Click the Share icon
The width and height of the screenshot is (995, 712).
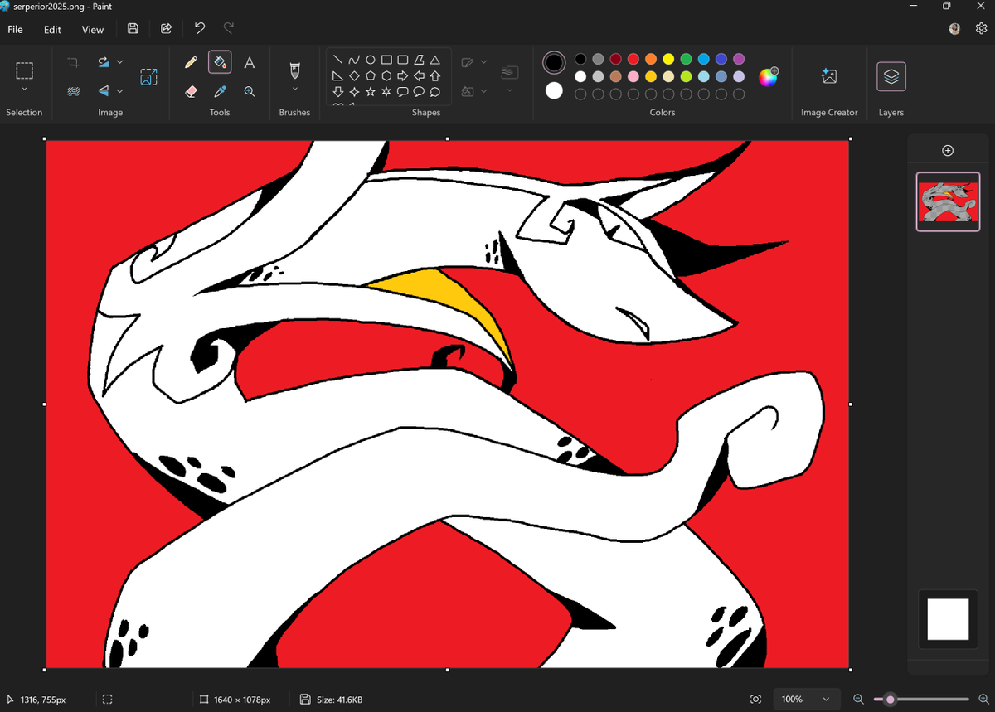click(x=166, y=29)
